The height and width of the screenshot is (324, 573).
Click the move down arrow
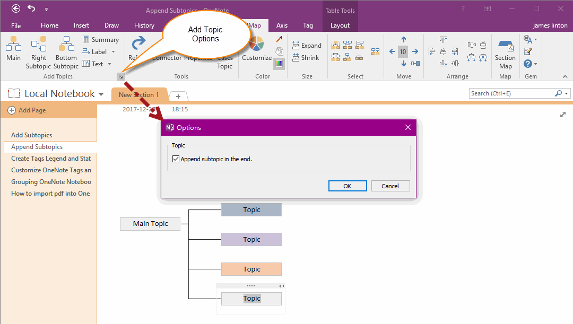point(403,64)
